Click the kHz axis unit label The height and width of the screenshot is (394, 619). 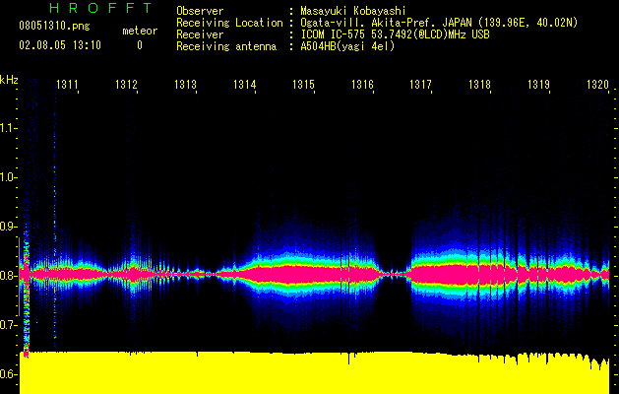point(9,80)
